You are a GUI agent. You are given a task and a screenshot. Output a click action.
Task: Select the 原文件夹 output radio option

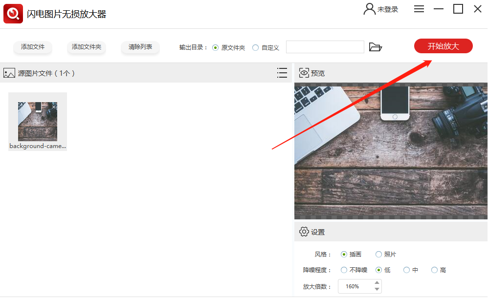pos(215,47)
